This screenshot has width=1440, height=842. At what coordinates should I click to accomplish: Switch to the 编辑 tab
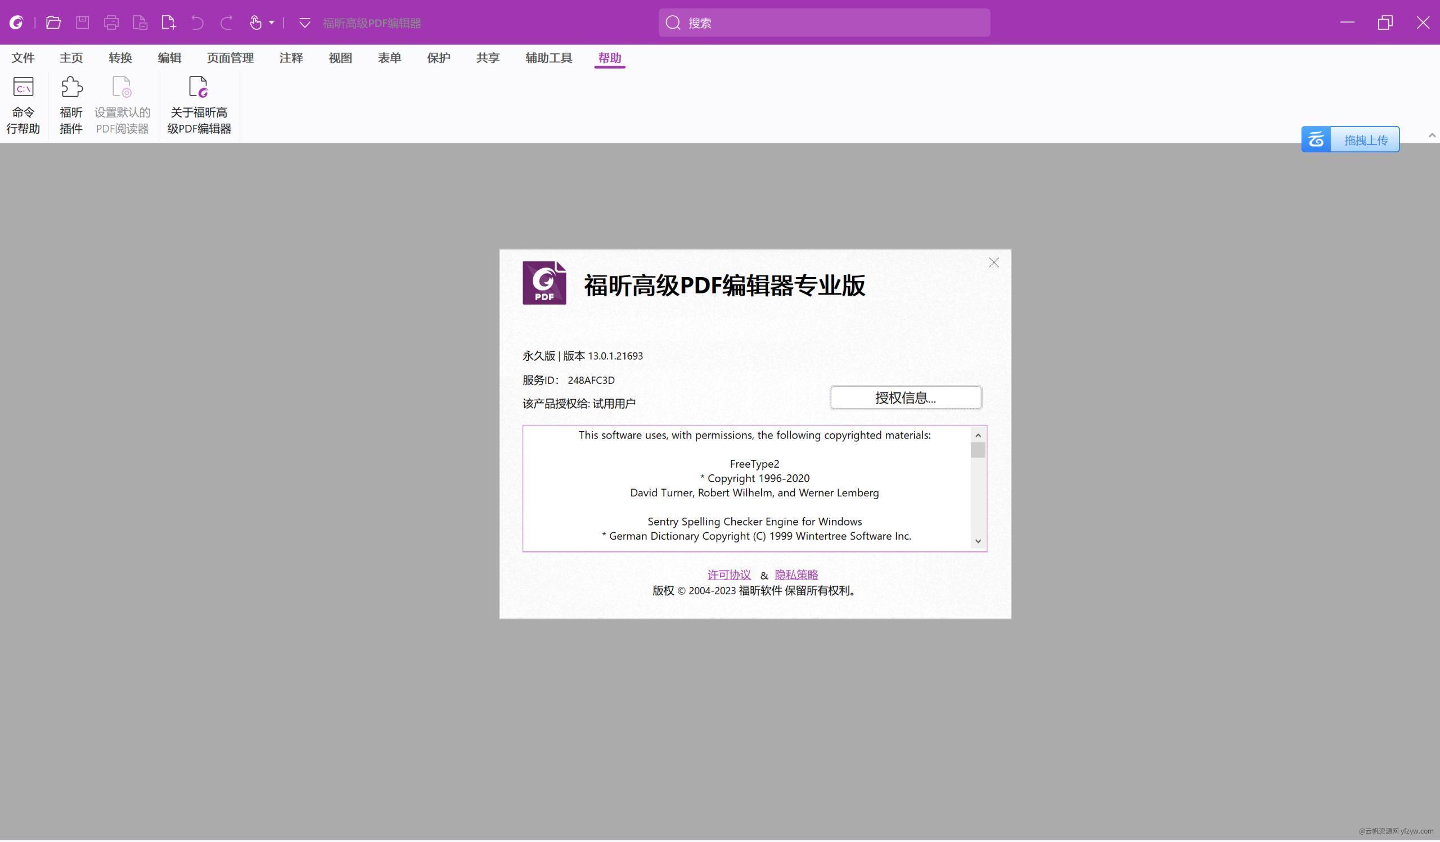(169, 58)
